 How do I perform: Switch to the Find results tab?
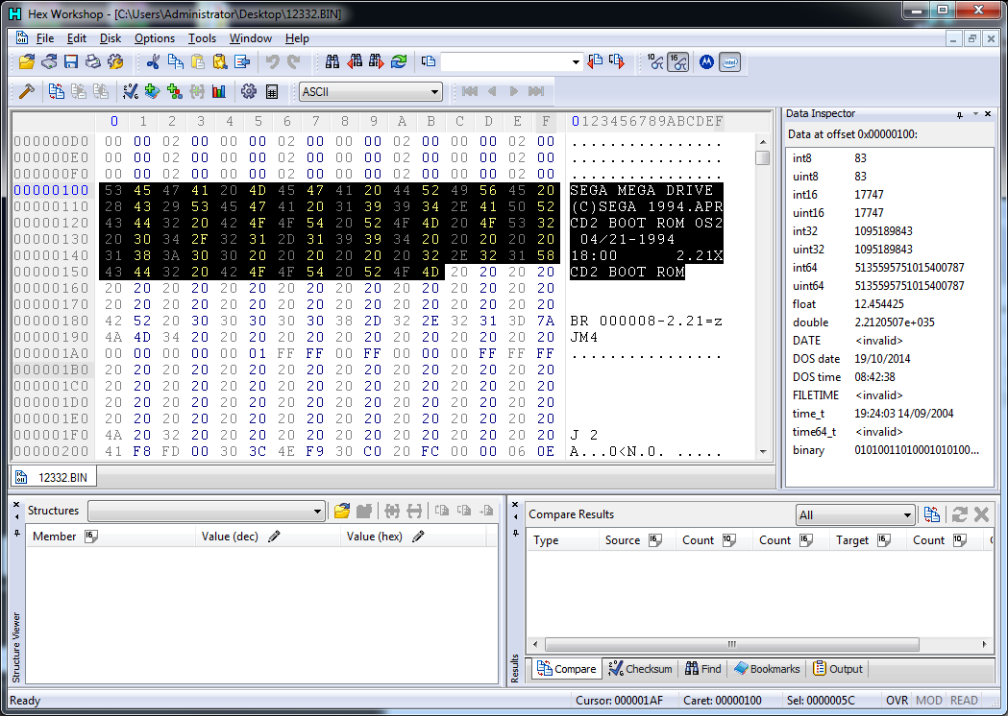[x=702, y=668]
